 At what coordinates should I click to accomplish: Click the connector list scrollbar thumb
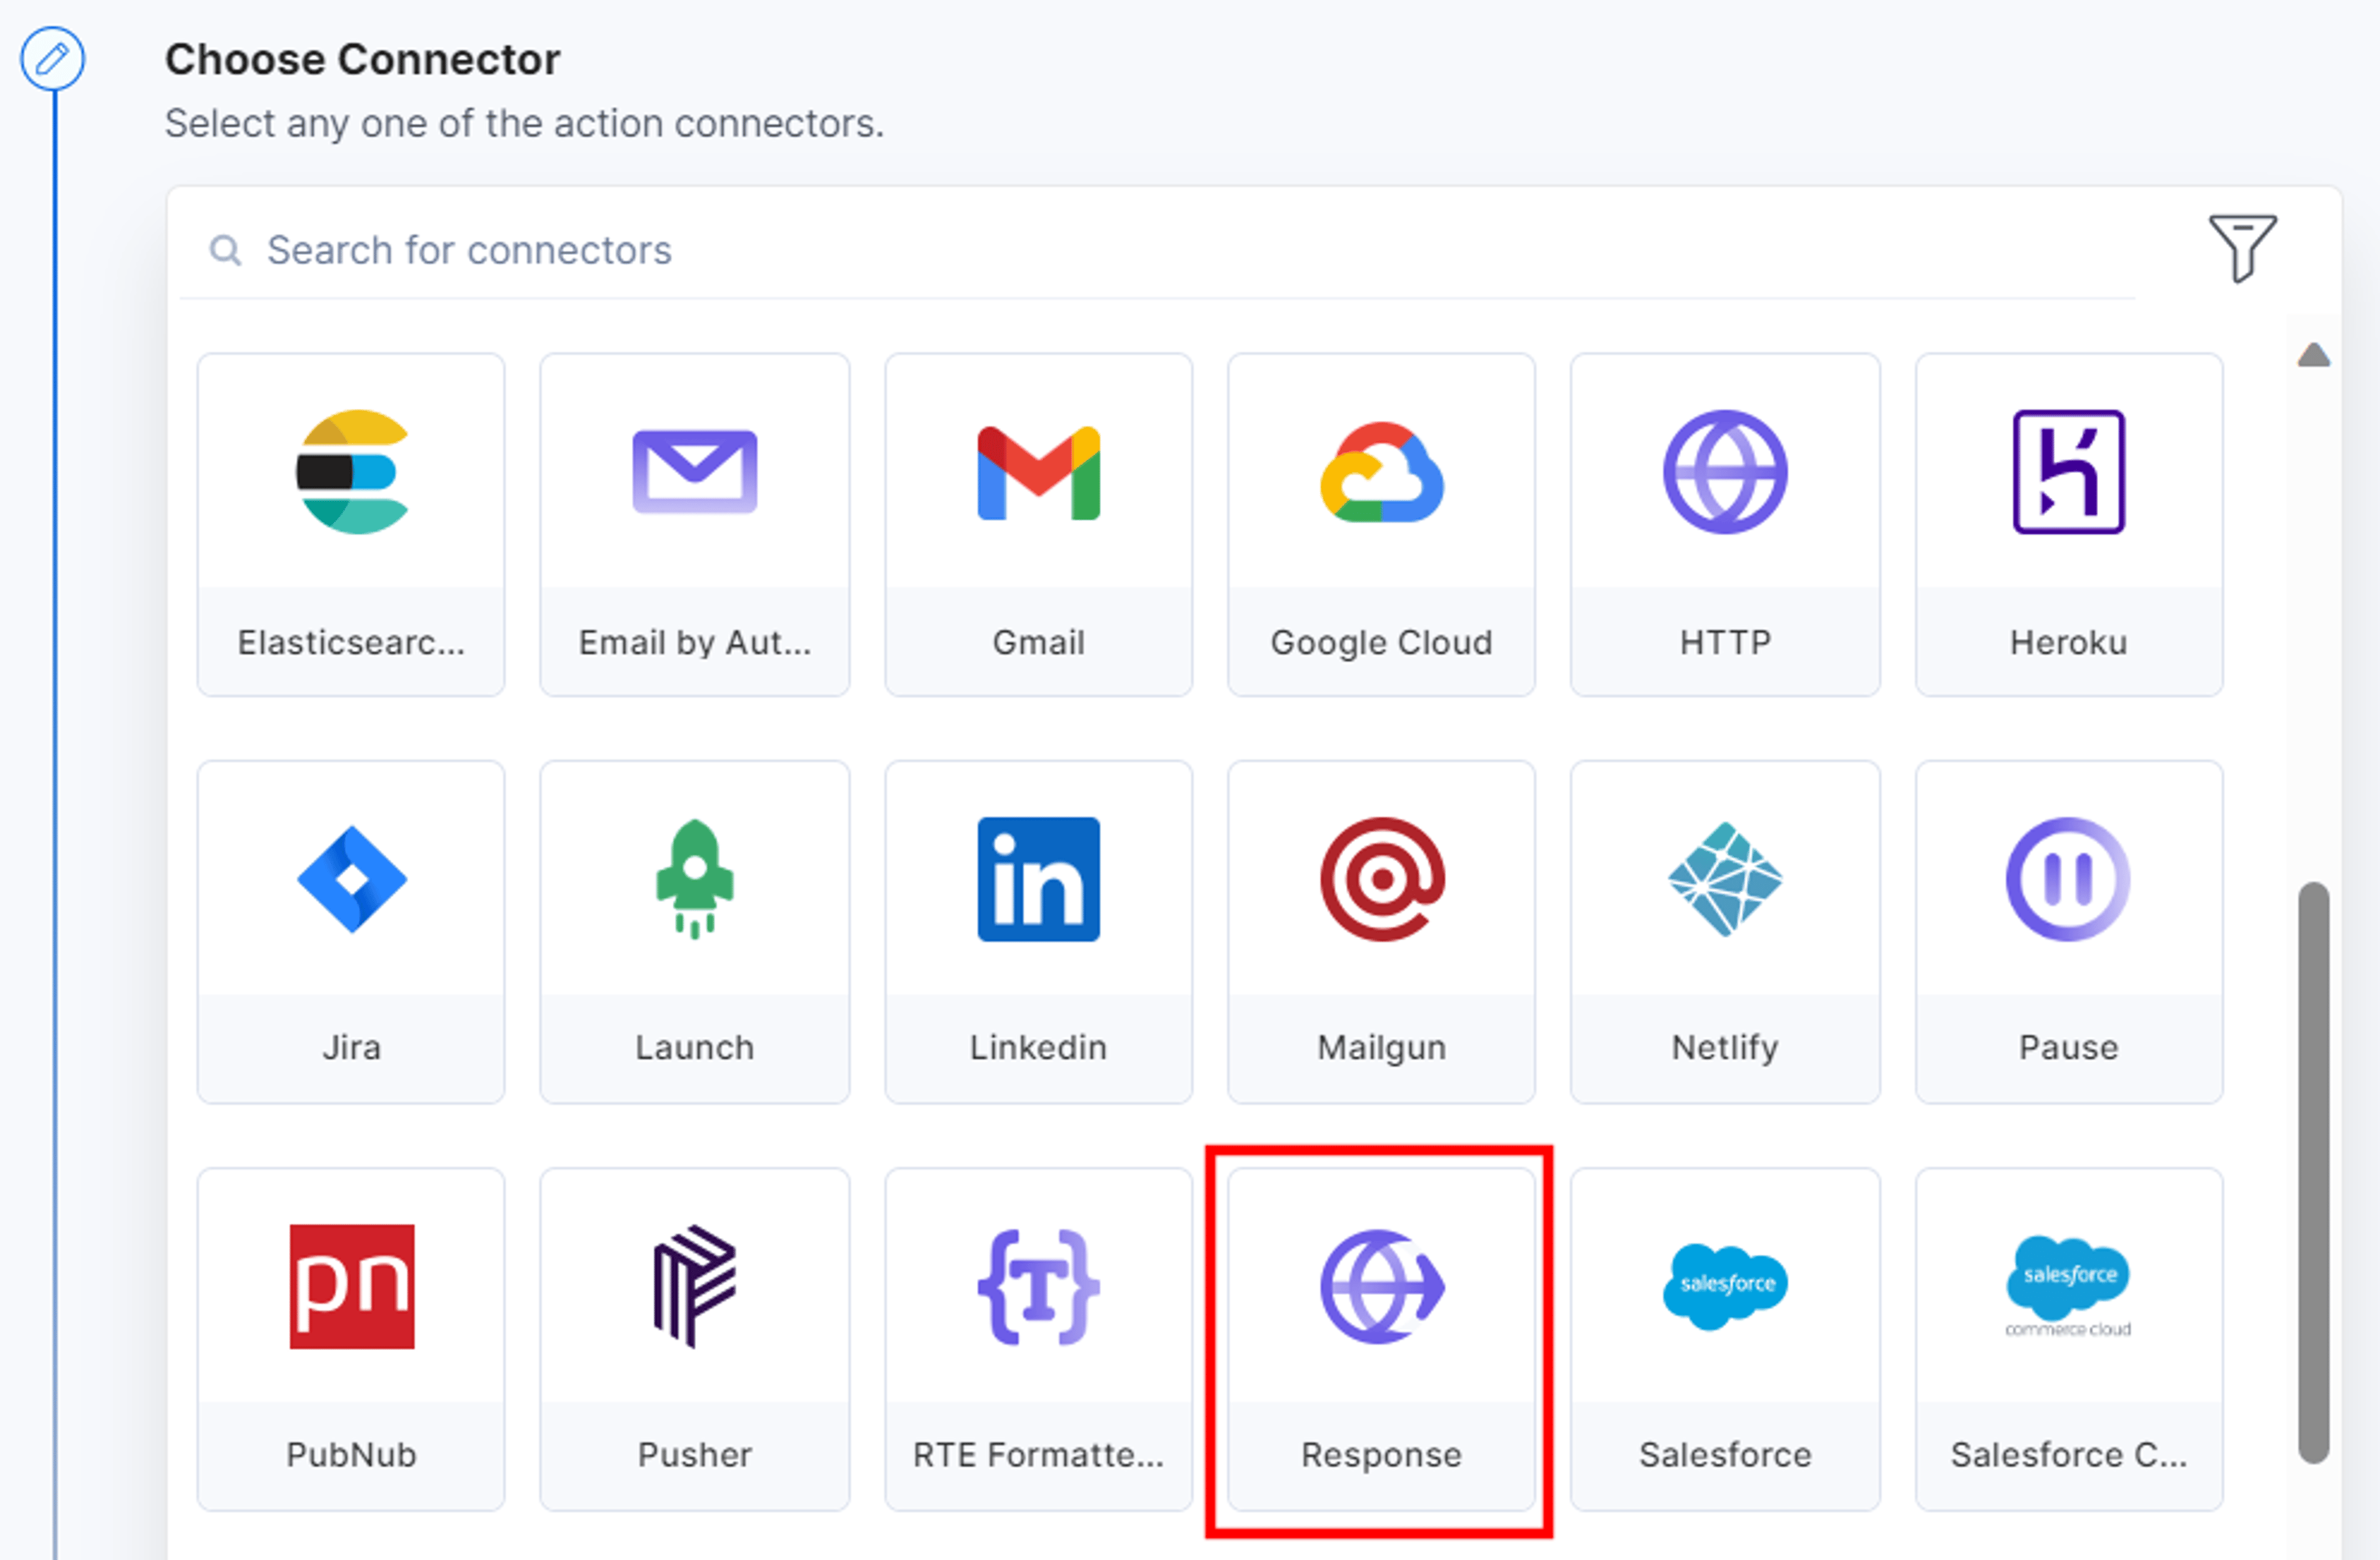[x=2313, y=1172]
